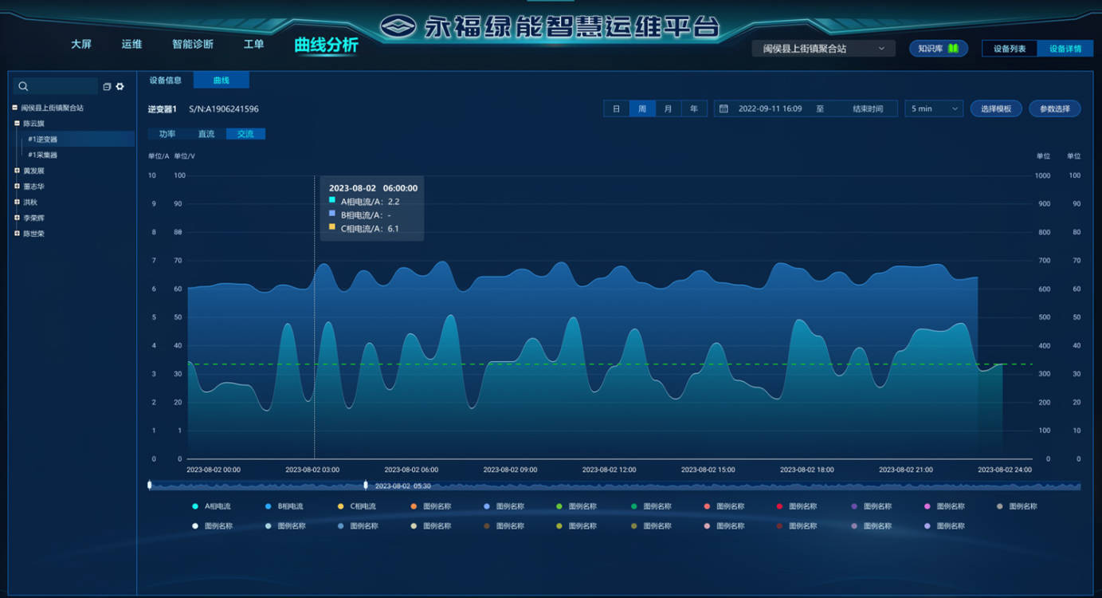Open the 闽侯县上街镇聚合站 station dropdown
Image resolution: width=1102 pixels, height=598 pixels.
coord(823,49)
